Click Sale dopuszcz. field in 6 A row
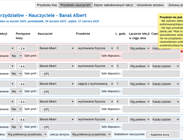 pyautogui.click(x=151, y=127)
